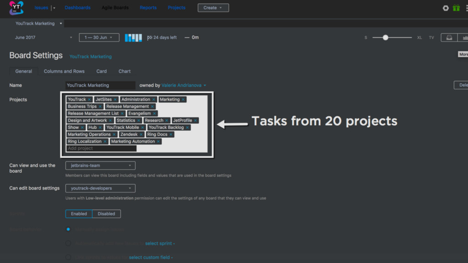Remove the Hub project tag

(100, 127)
